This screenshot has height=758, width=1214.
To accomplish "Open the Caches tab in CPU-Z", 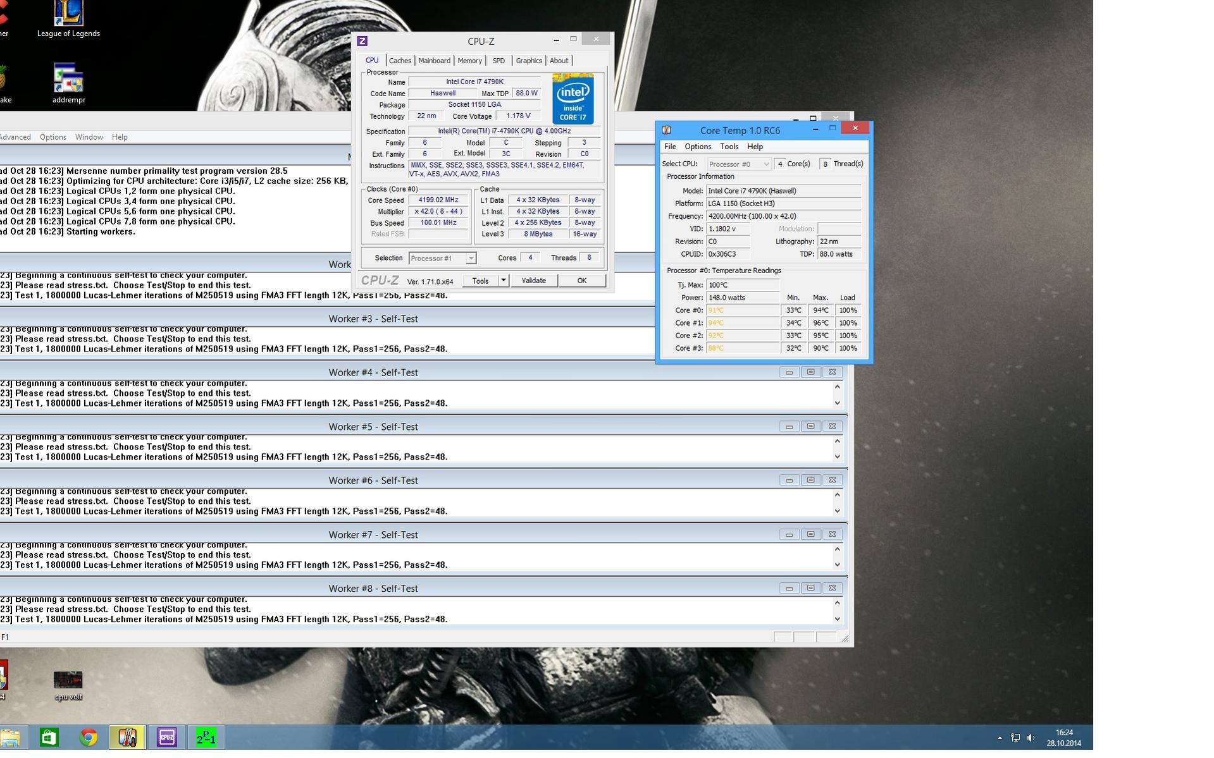I will (x=400, y=61).
